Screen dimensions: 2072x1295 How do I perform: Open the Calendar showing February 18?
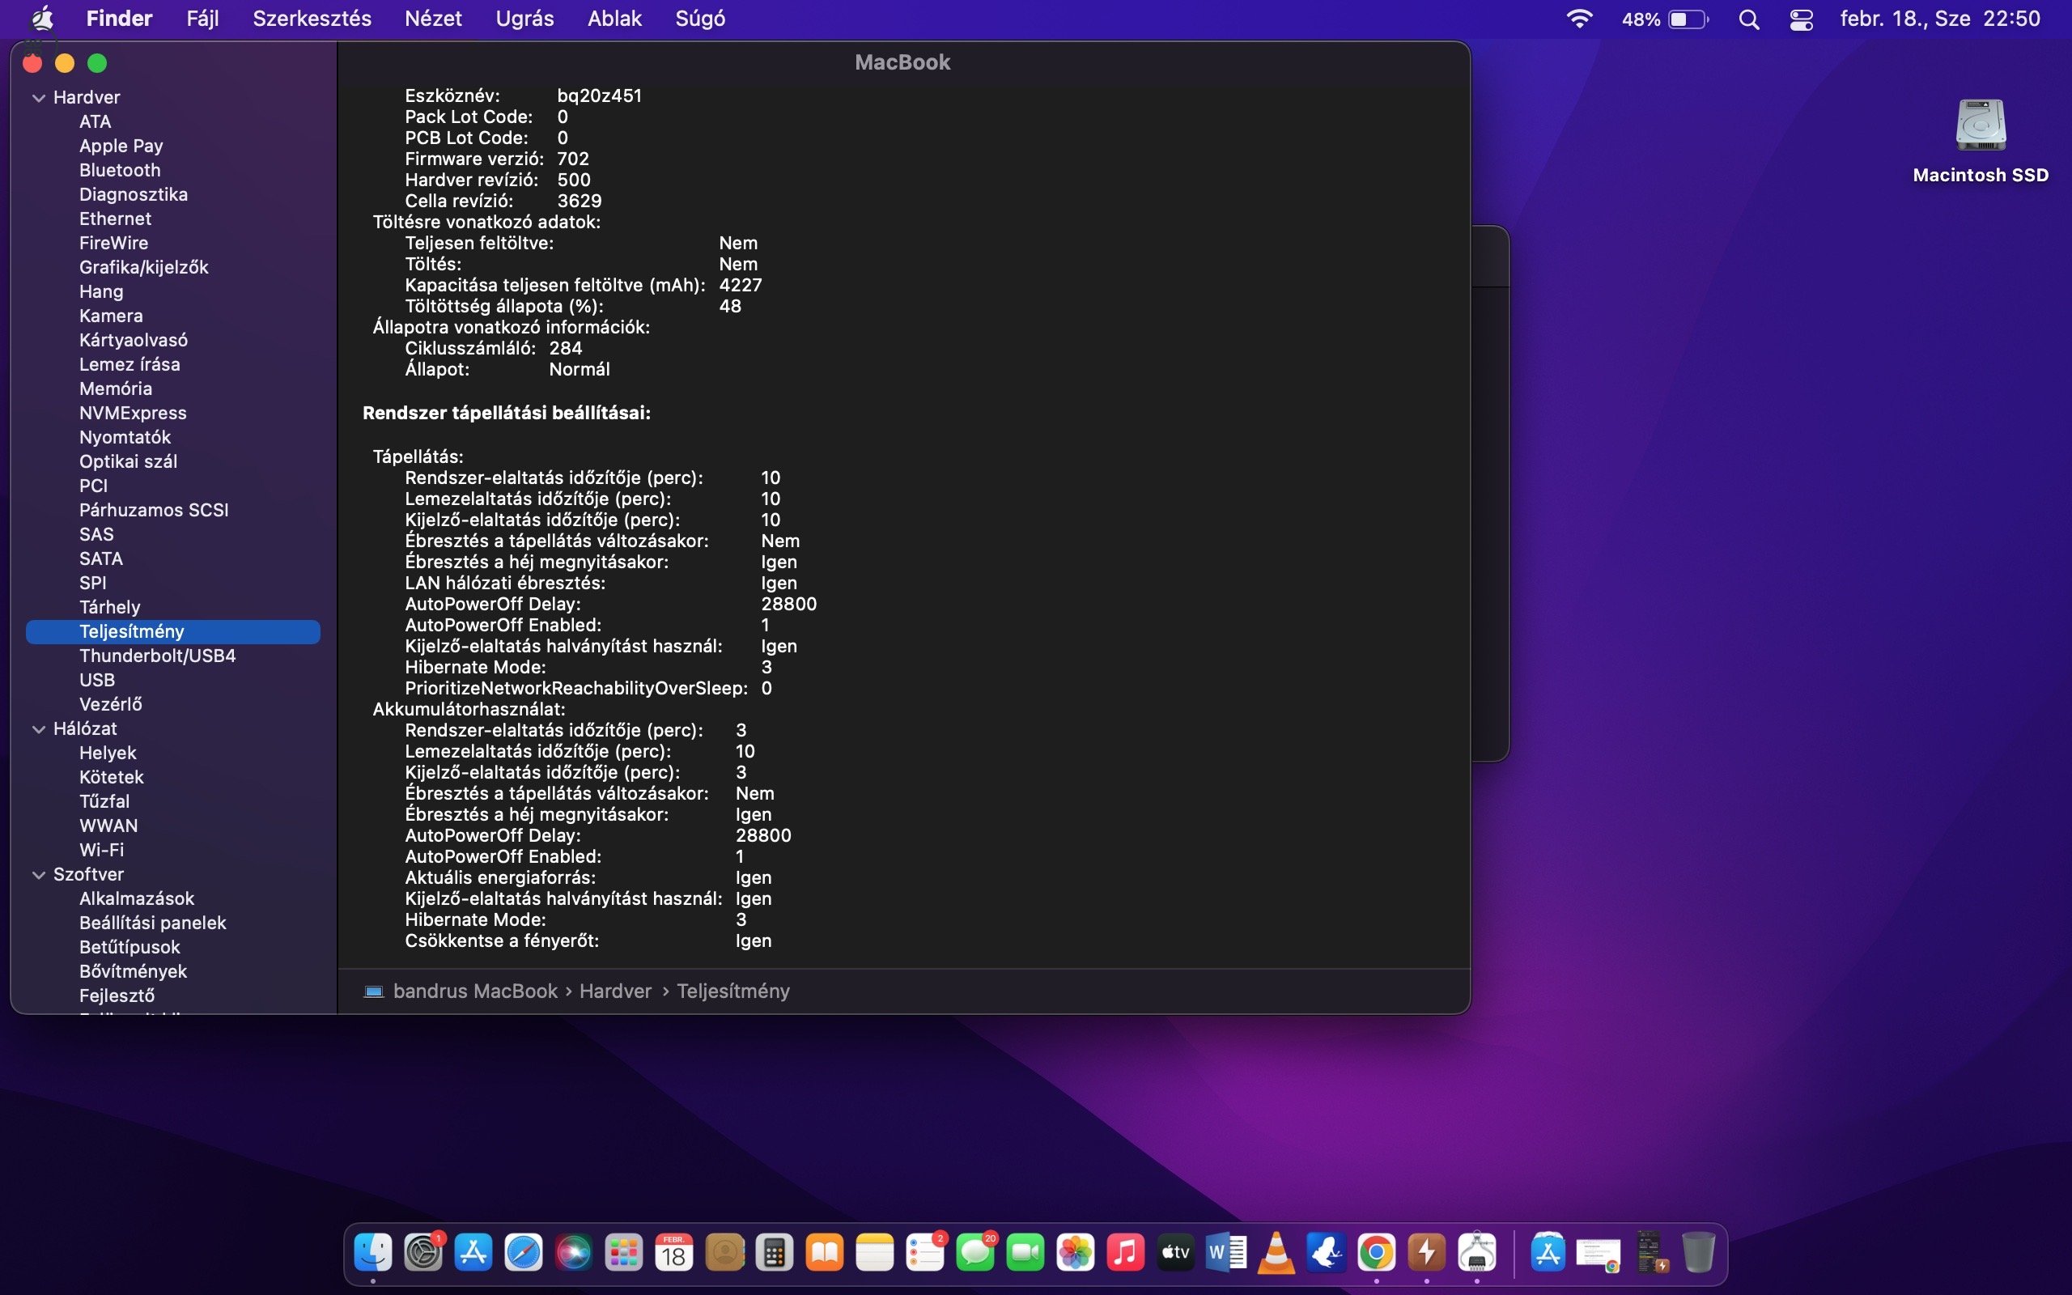674,1251
